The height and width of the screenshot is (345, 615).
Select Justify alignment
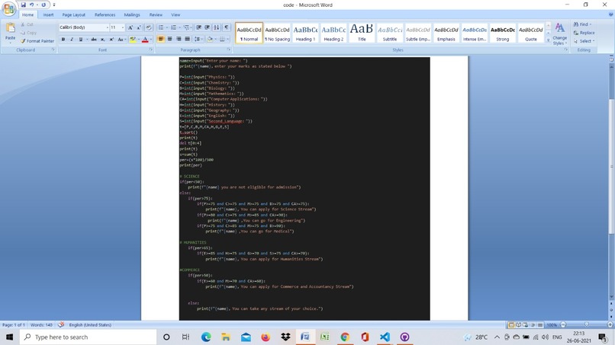tap(187, 39)
